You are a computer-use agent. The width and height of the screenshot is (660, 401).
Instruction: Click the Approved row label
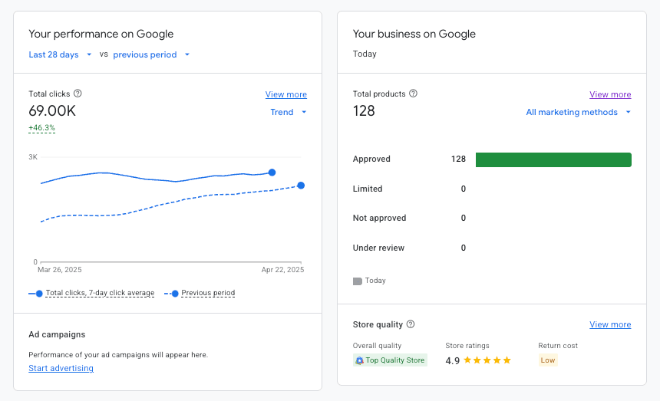click(371, 159)
